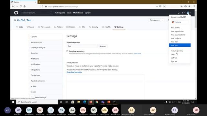The image size is (207, 116).
Task: Switch to the Code tab
Action: (x=19, y=27)
